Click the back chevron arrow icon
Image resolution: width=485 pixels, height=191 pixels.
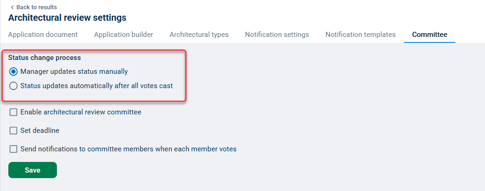pos(12,7)
